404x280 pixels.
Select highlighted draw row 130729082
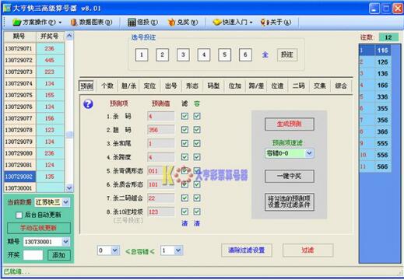pyautogui.click(x=34, y=177)
